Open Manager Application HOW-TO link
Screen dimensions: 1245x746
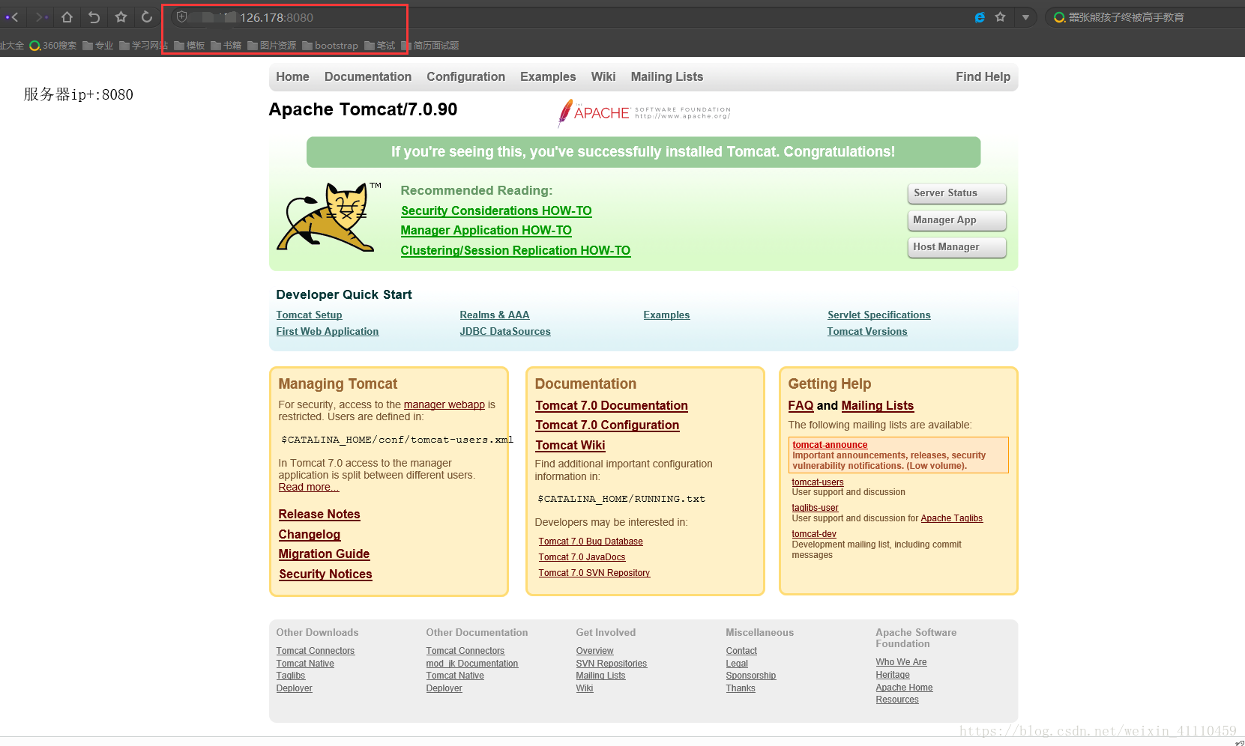click(486, 231)
